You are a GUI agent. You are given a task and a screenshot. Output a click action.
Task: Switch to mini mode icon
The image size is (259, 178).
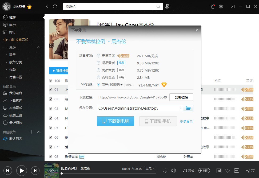[x=233, y=6]
